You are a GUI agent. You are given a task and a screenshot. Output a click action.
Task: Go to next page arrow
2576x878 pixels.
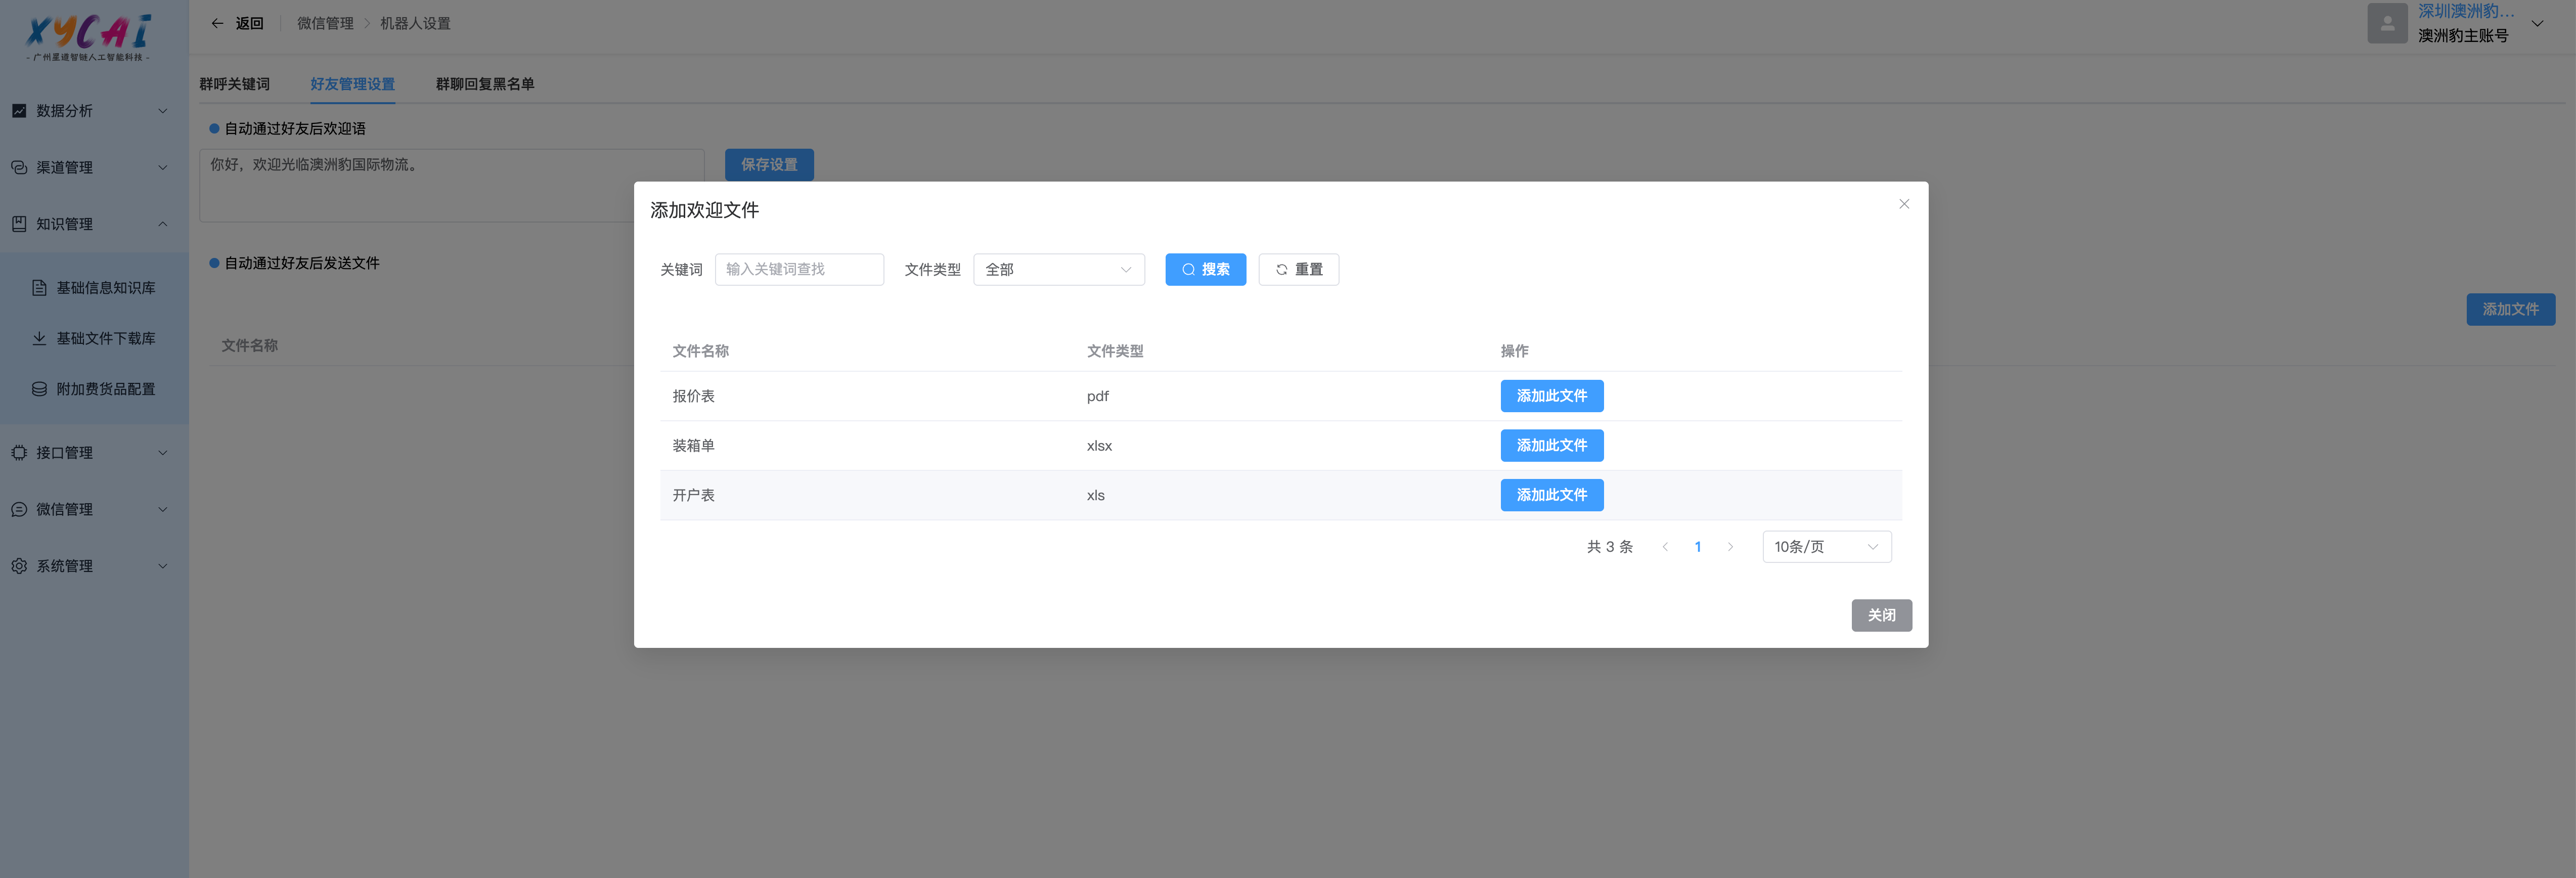[x=1730, y=547]
